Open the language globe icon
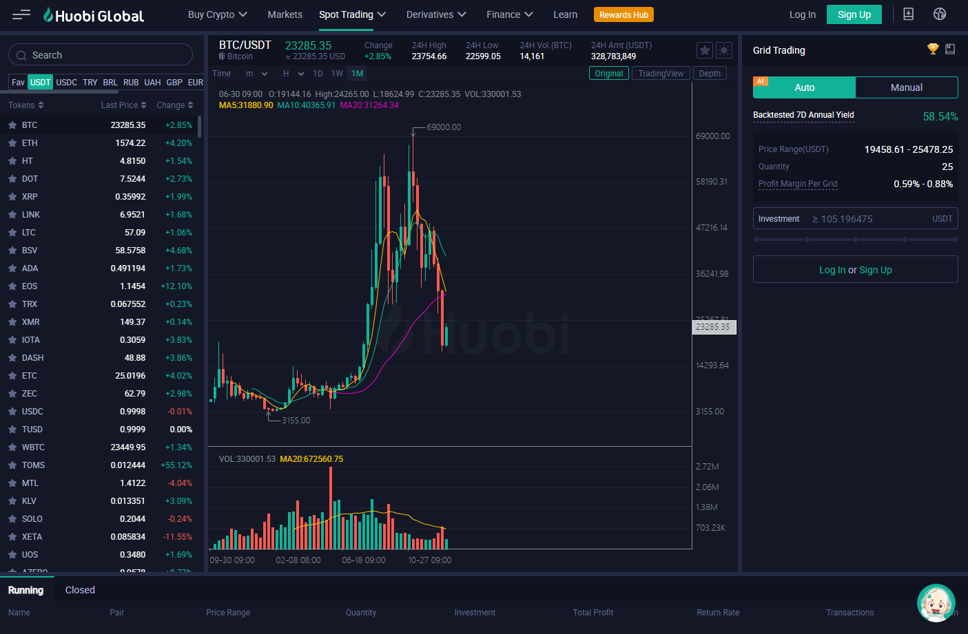This screenshot has width=968, height=634. click(940, 14)
